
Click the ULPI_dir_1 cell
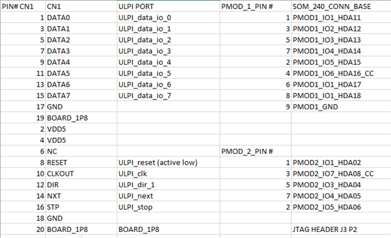click(169, 185)
